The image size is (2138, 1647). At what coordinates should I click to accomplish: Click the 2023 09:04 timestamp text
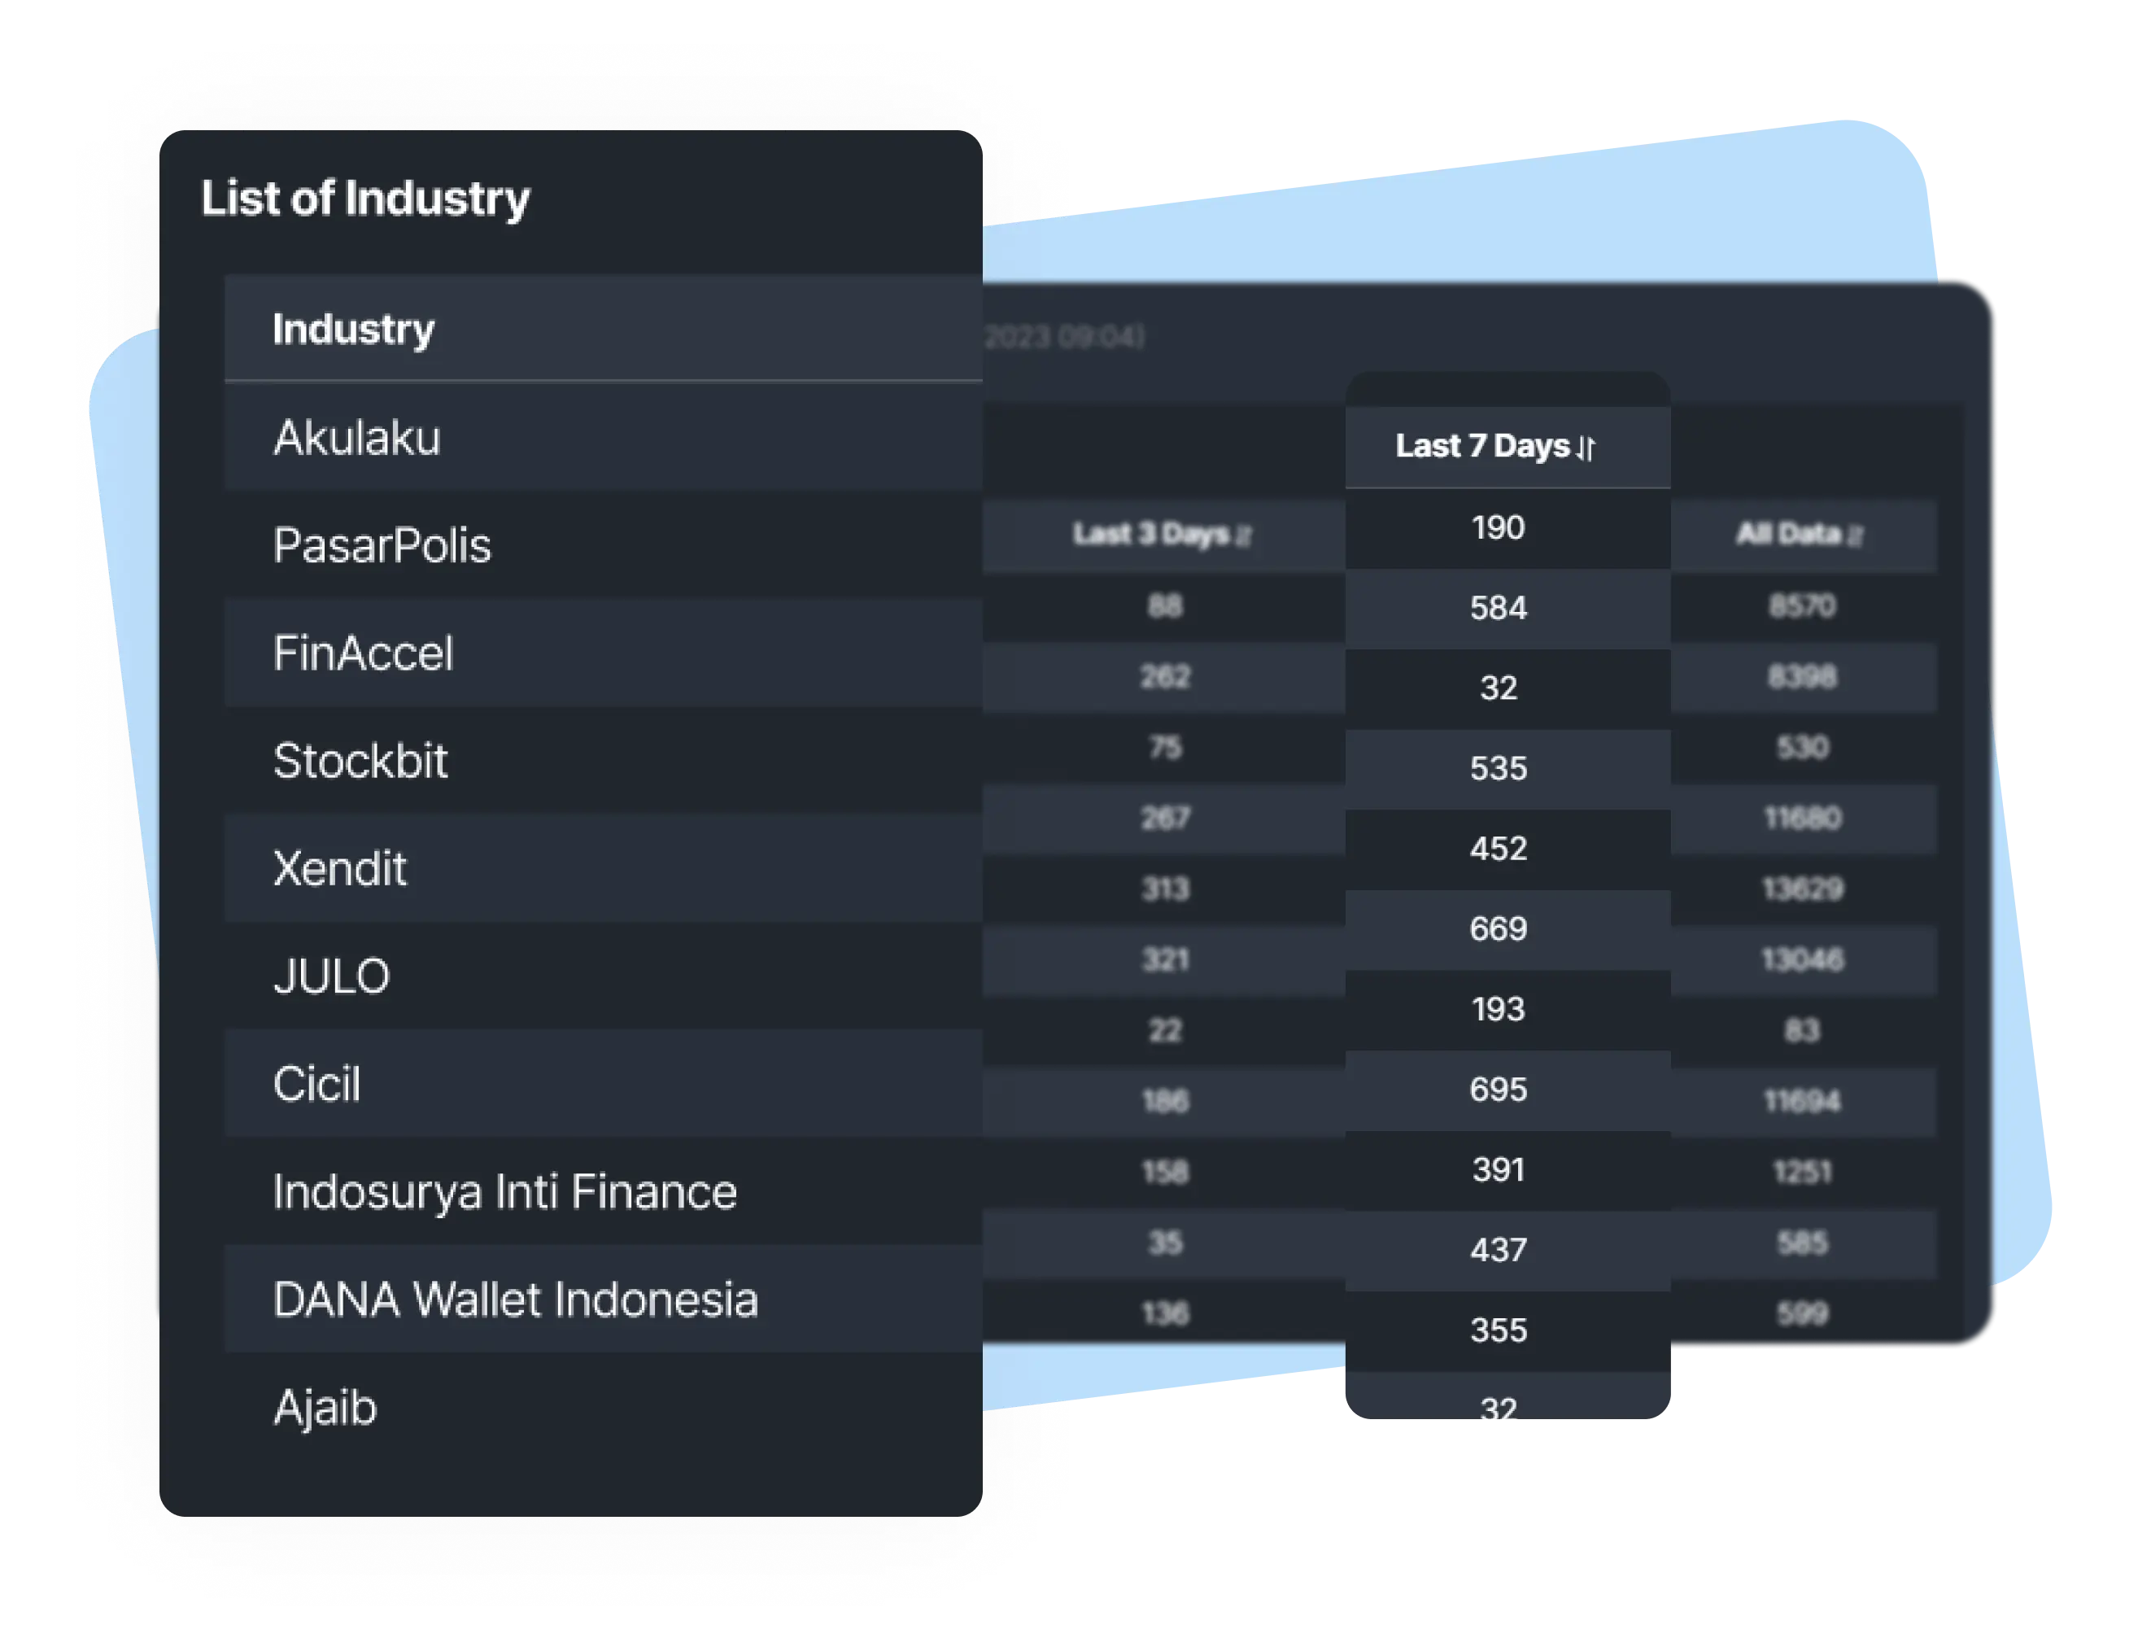(x=1064, y=338)
